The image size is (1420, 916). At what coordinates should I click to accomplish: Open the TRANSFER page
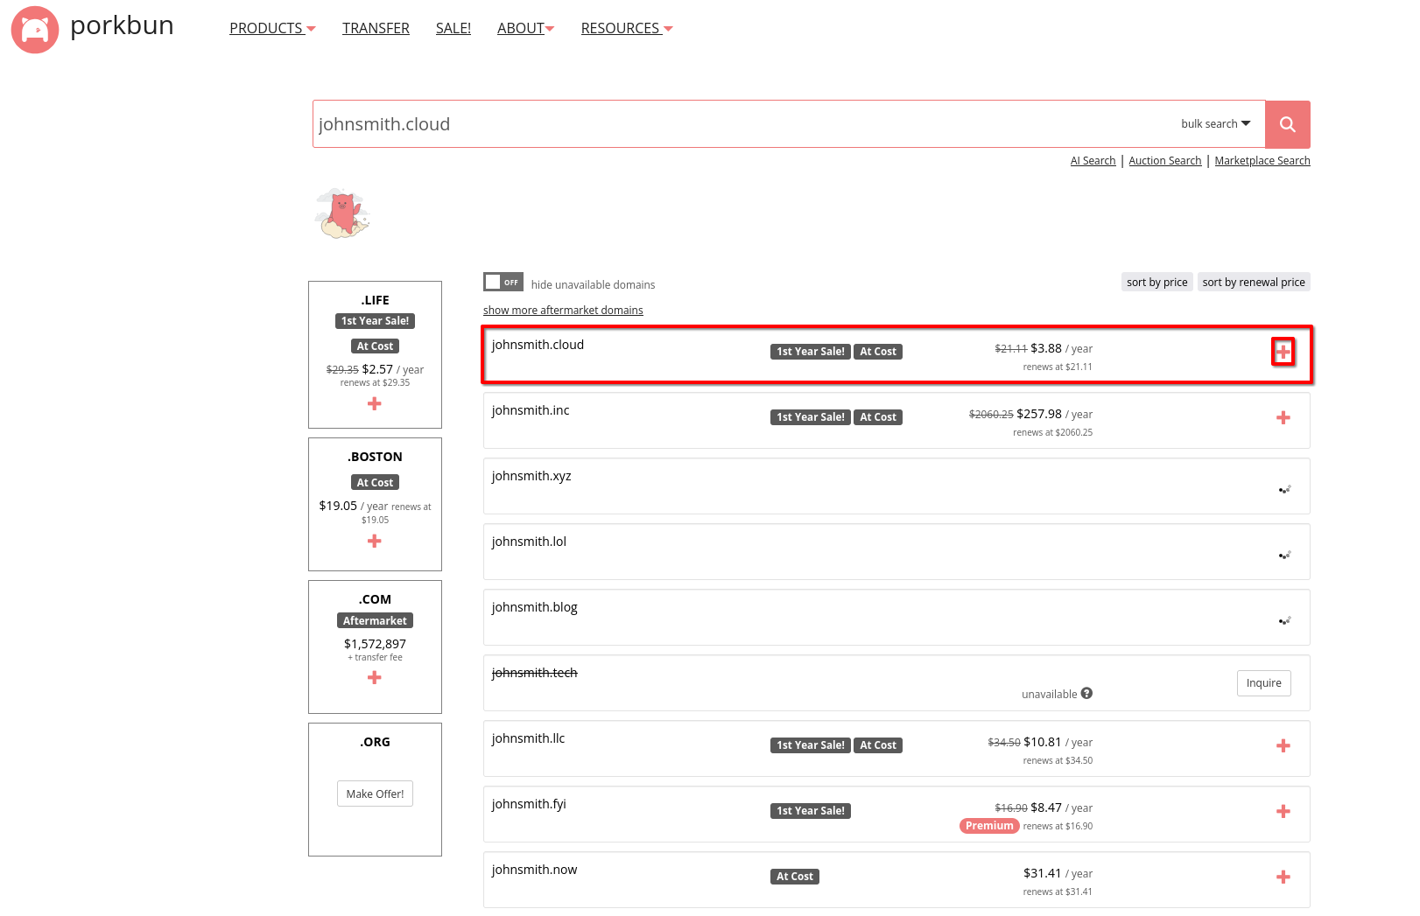click(x=376, y=28)
